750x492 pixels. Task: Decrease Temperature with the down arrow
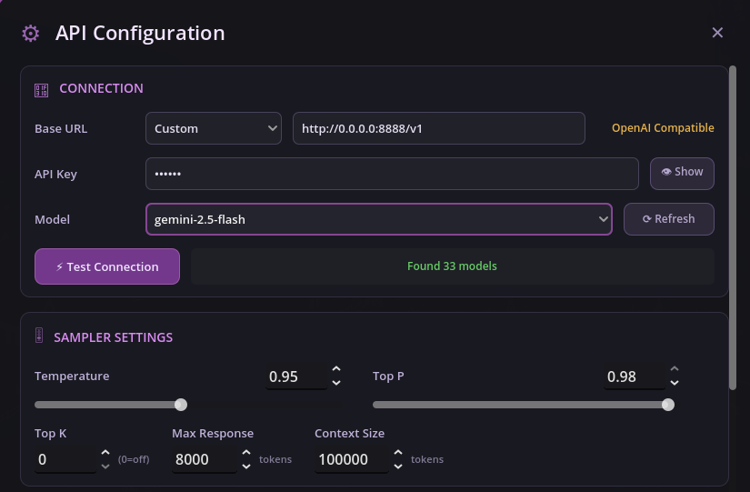coord(336,382)
